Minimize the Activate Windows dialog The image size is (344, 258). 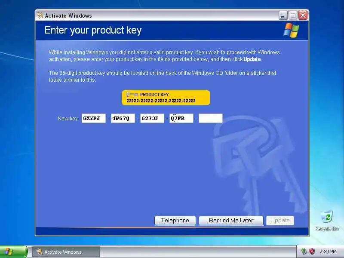[283, 15]
